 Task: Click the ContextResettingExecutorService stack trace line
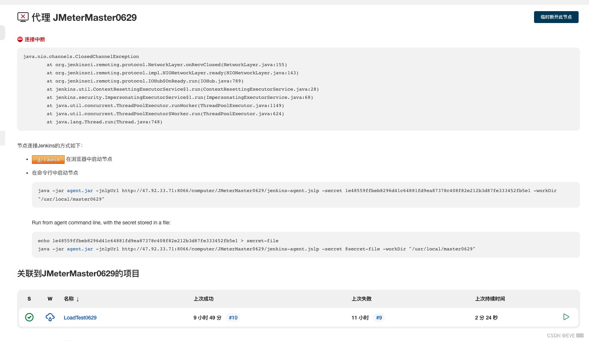coord(183,89)
